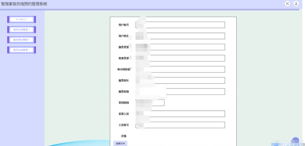Focus the 用户账号 input field
305x146 pixels.
[180, 25]
